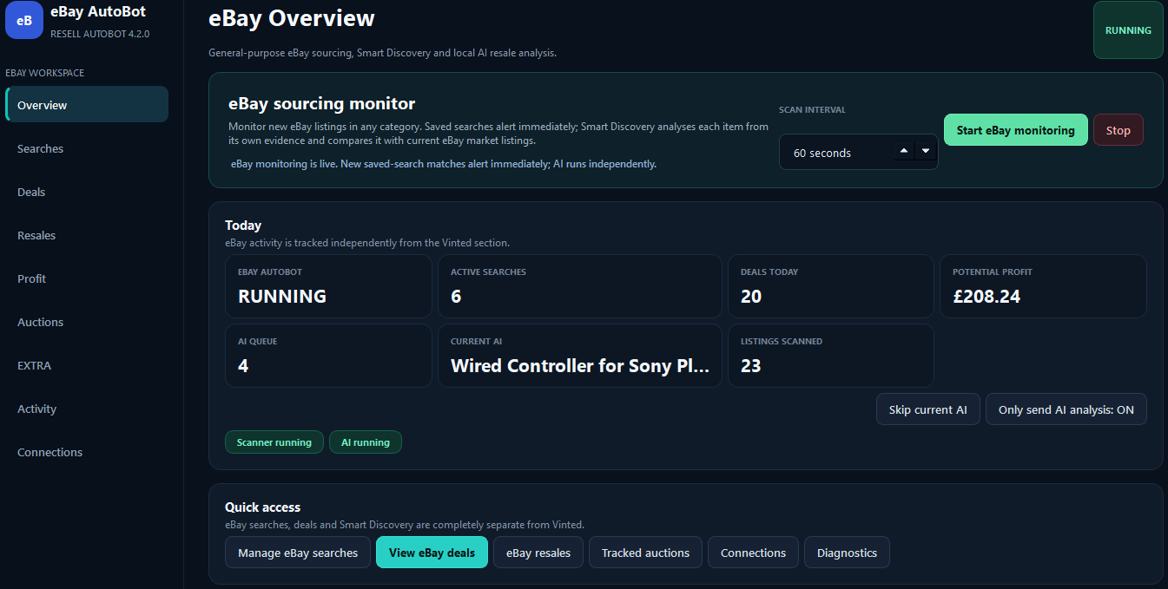Select Resales in the sidebar
The image size is (1168, 589).
tap(87, 235)
